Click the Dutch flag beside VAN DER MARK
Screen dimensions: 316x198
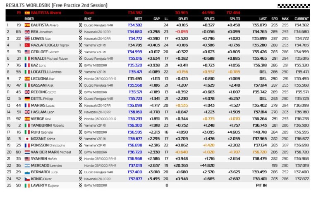pyautogui.click(x=27, y=152)
